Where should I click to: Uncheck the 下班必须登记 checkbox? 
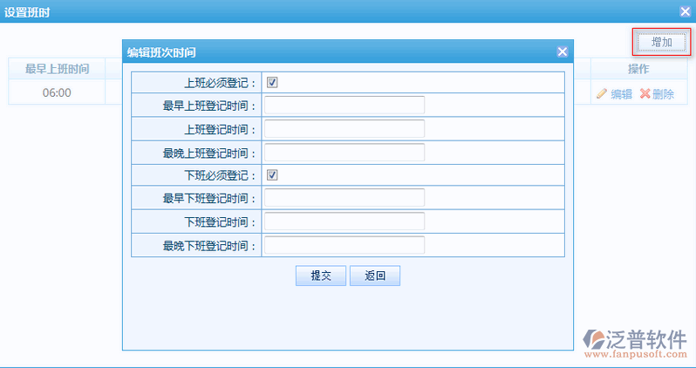[272, 175]
